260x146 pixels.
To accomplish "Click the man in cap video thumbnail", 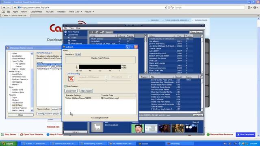I will coord(138,128).
